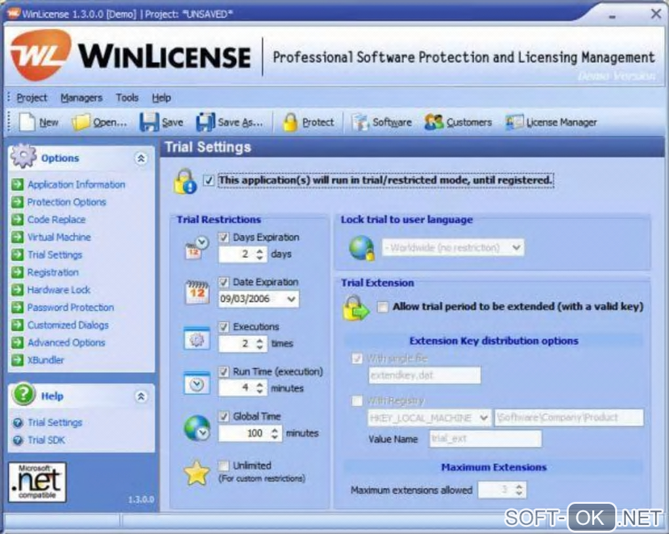669x534 pixels.
Task: Adjust the Days Expiration spinner arrows
Action: [260, 255]
